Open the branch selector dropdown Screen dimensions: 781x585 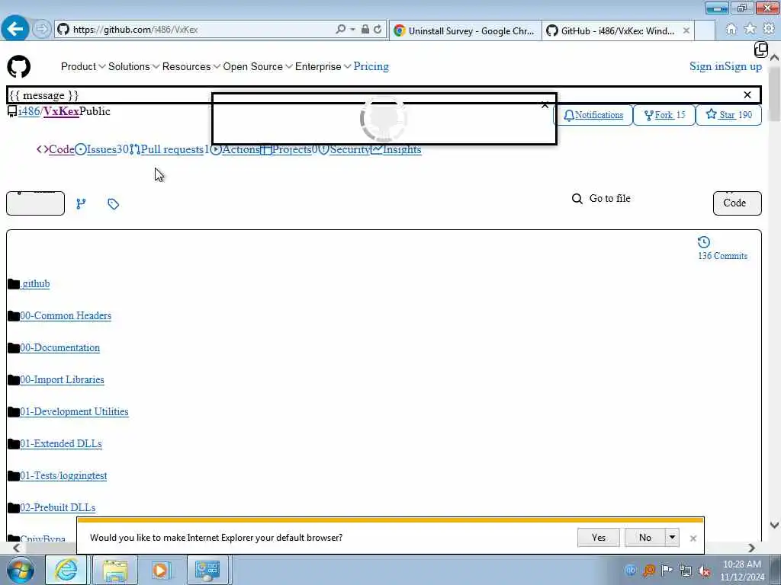35,203
